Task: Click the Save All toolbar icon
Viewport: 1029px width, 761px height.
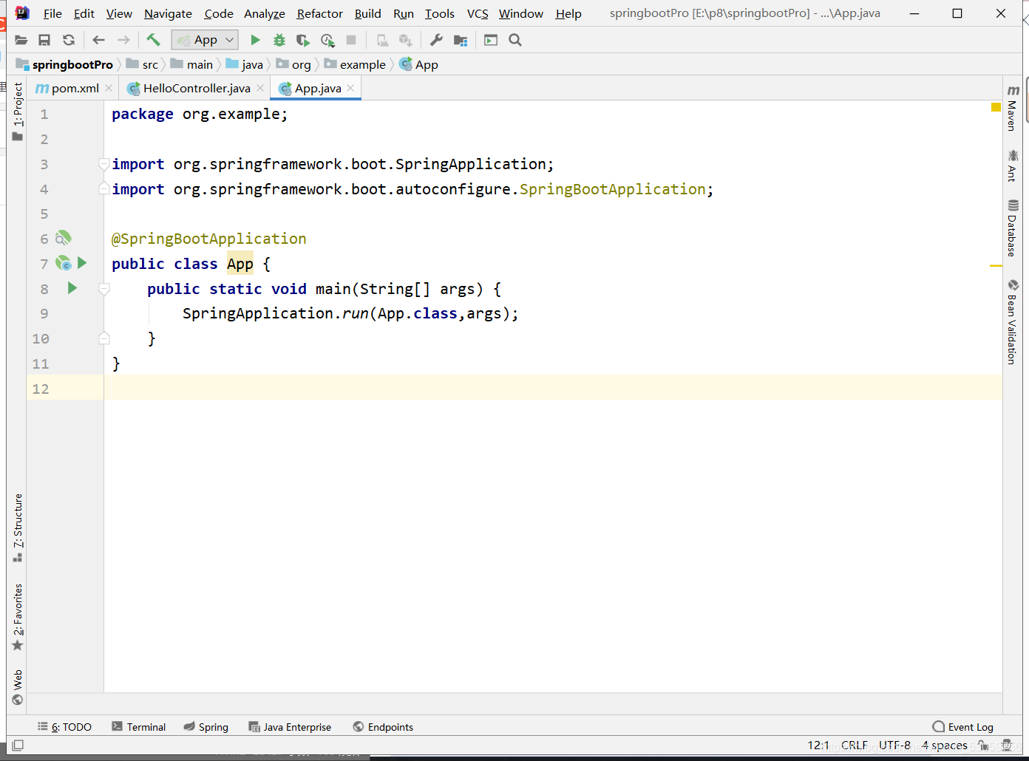Action: click(44, 40)
